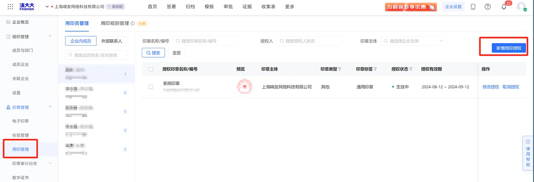Focus the 搜索印章名称/编号 input
534x182 pixels.
(x=206, y=41)
